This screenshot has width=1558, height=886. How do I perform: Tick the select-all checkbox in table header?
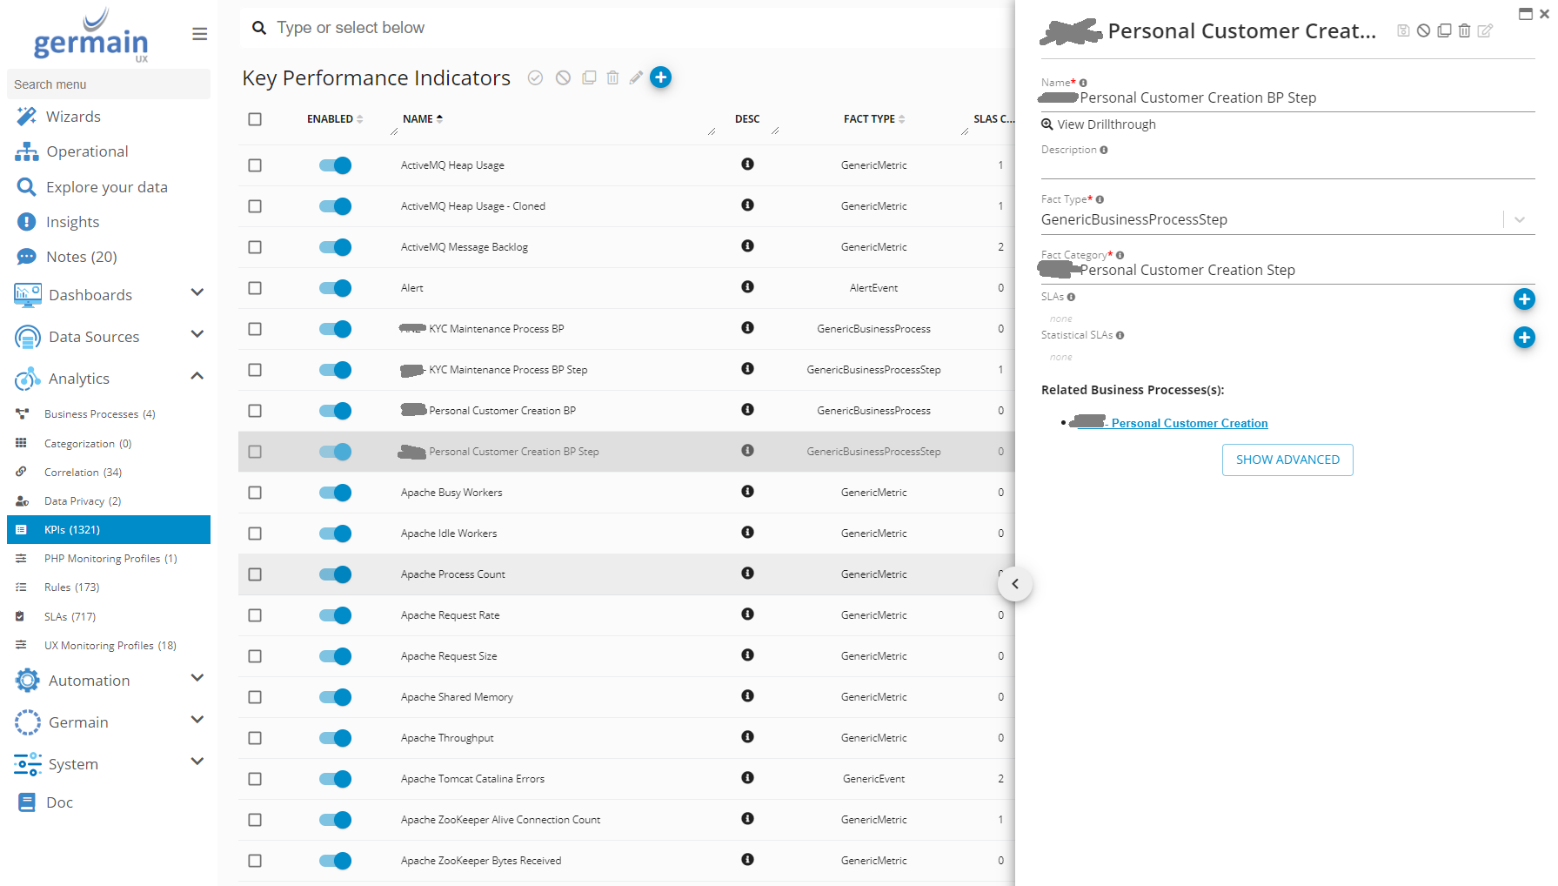point(255,119)
